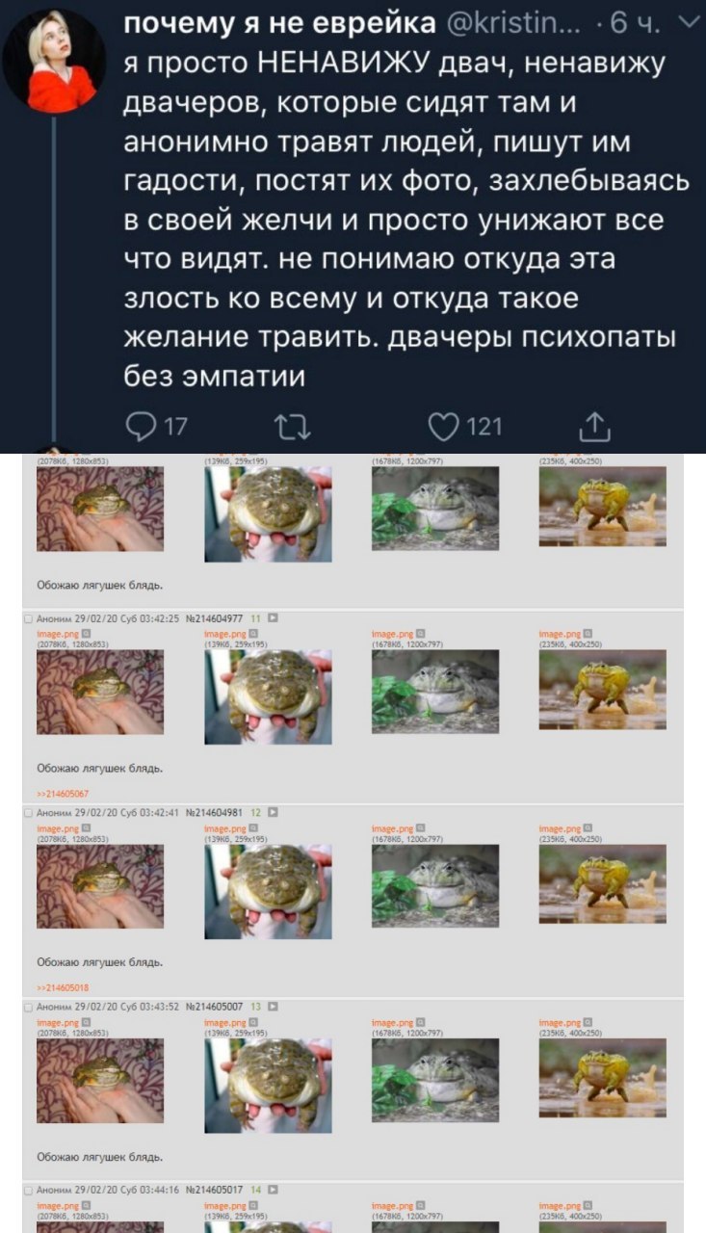Screen dimensions: 706x1233
Task: Open the play arrow menu on post №214605017
Action: 272,1191
